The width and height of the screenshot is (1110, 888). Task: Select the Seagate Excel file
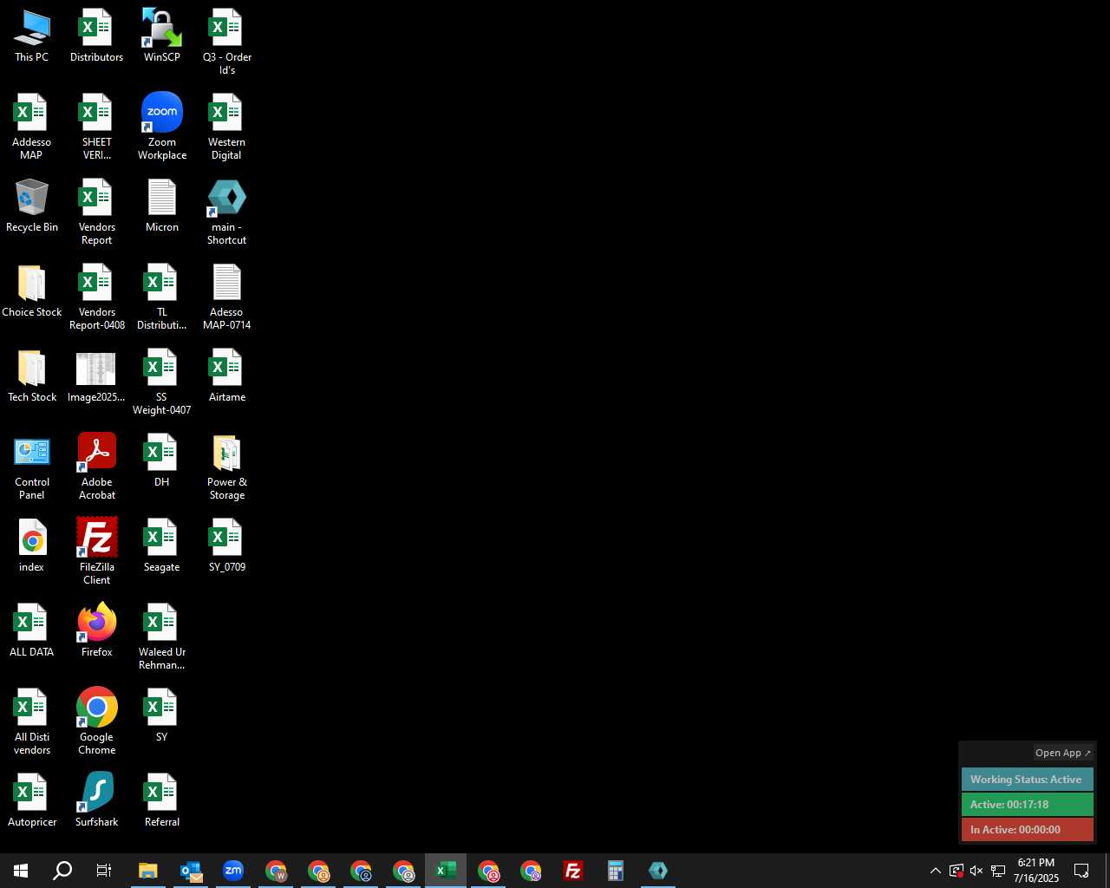coord(162,546)
